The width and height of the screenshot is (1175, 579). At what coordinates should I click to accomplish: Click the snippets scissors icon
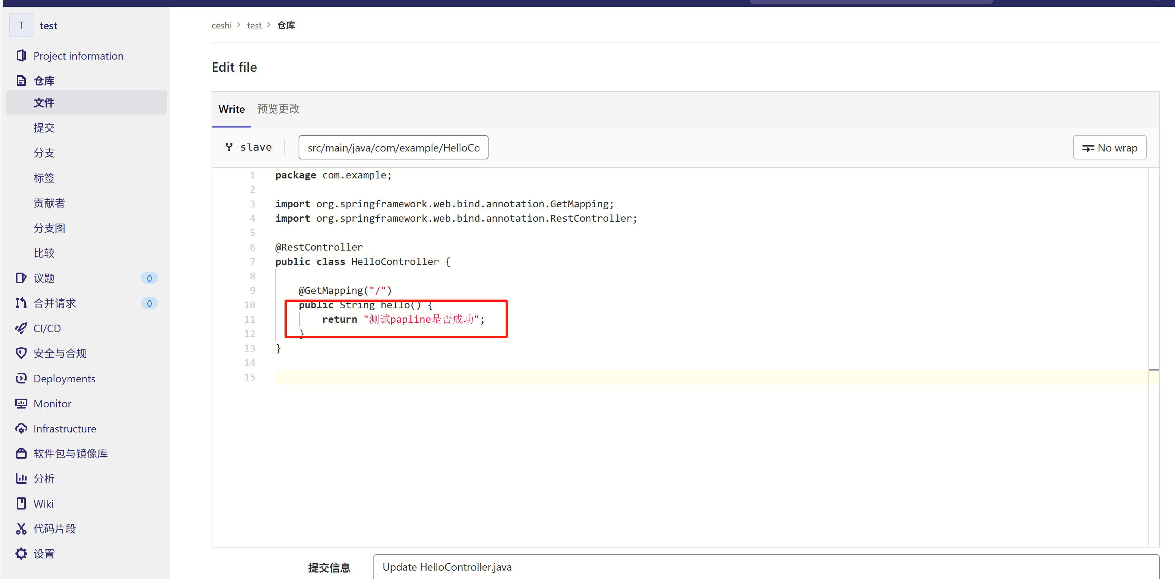(x=21, y=529)
